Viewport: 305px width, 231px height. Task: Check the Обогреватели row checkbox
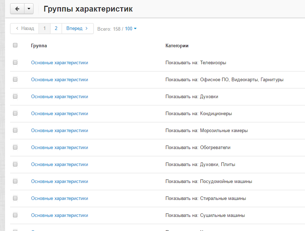click(x=15, y=147)
